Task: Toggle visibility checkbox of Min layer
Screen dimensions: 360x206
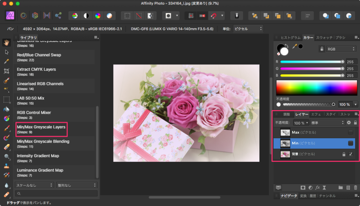Action: click(x=351, y=143)
